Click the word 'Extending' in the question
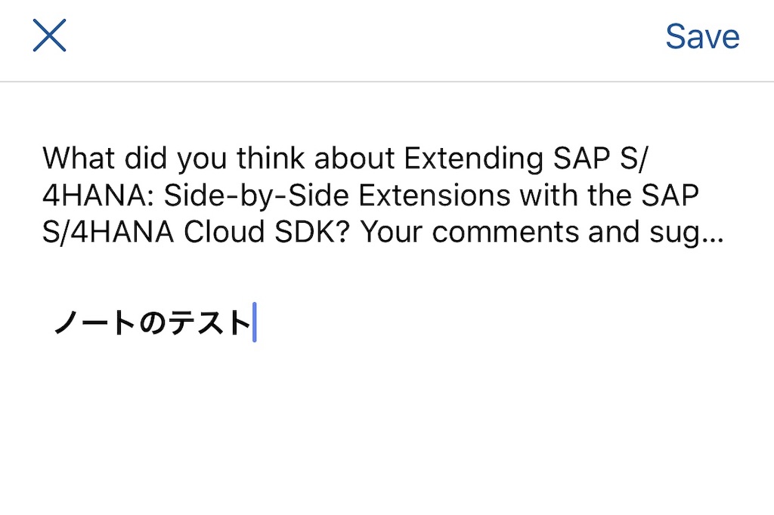This screenshot has width=774, height=515. point(473,159)
